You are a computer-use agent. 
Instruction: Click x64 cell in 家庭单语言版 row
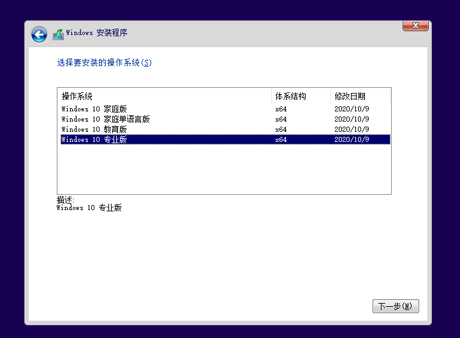point(281,119)
